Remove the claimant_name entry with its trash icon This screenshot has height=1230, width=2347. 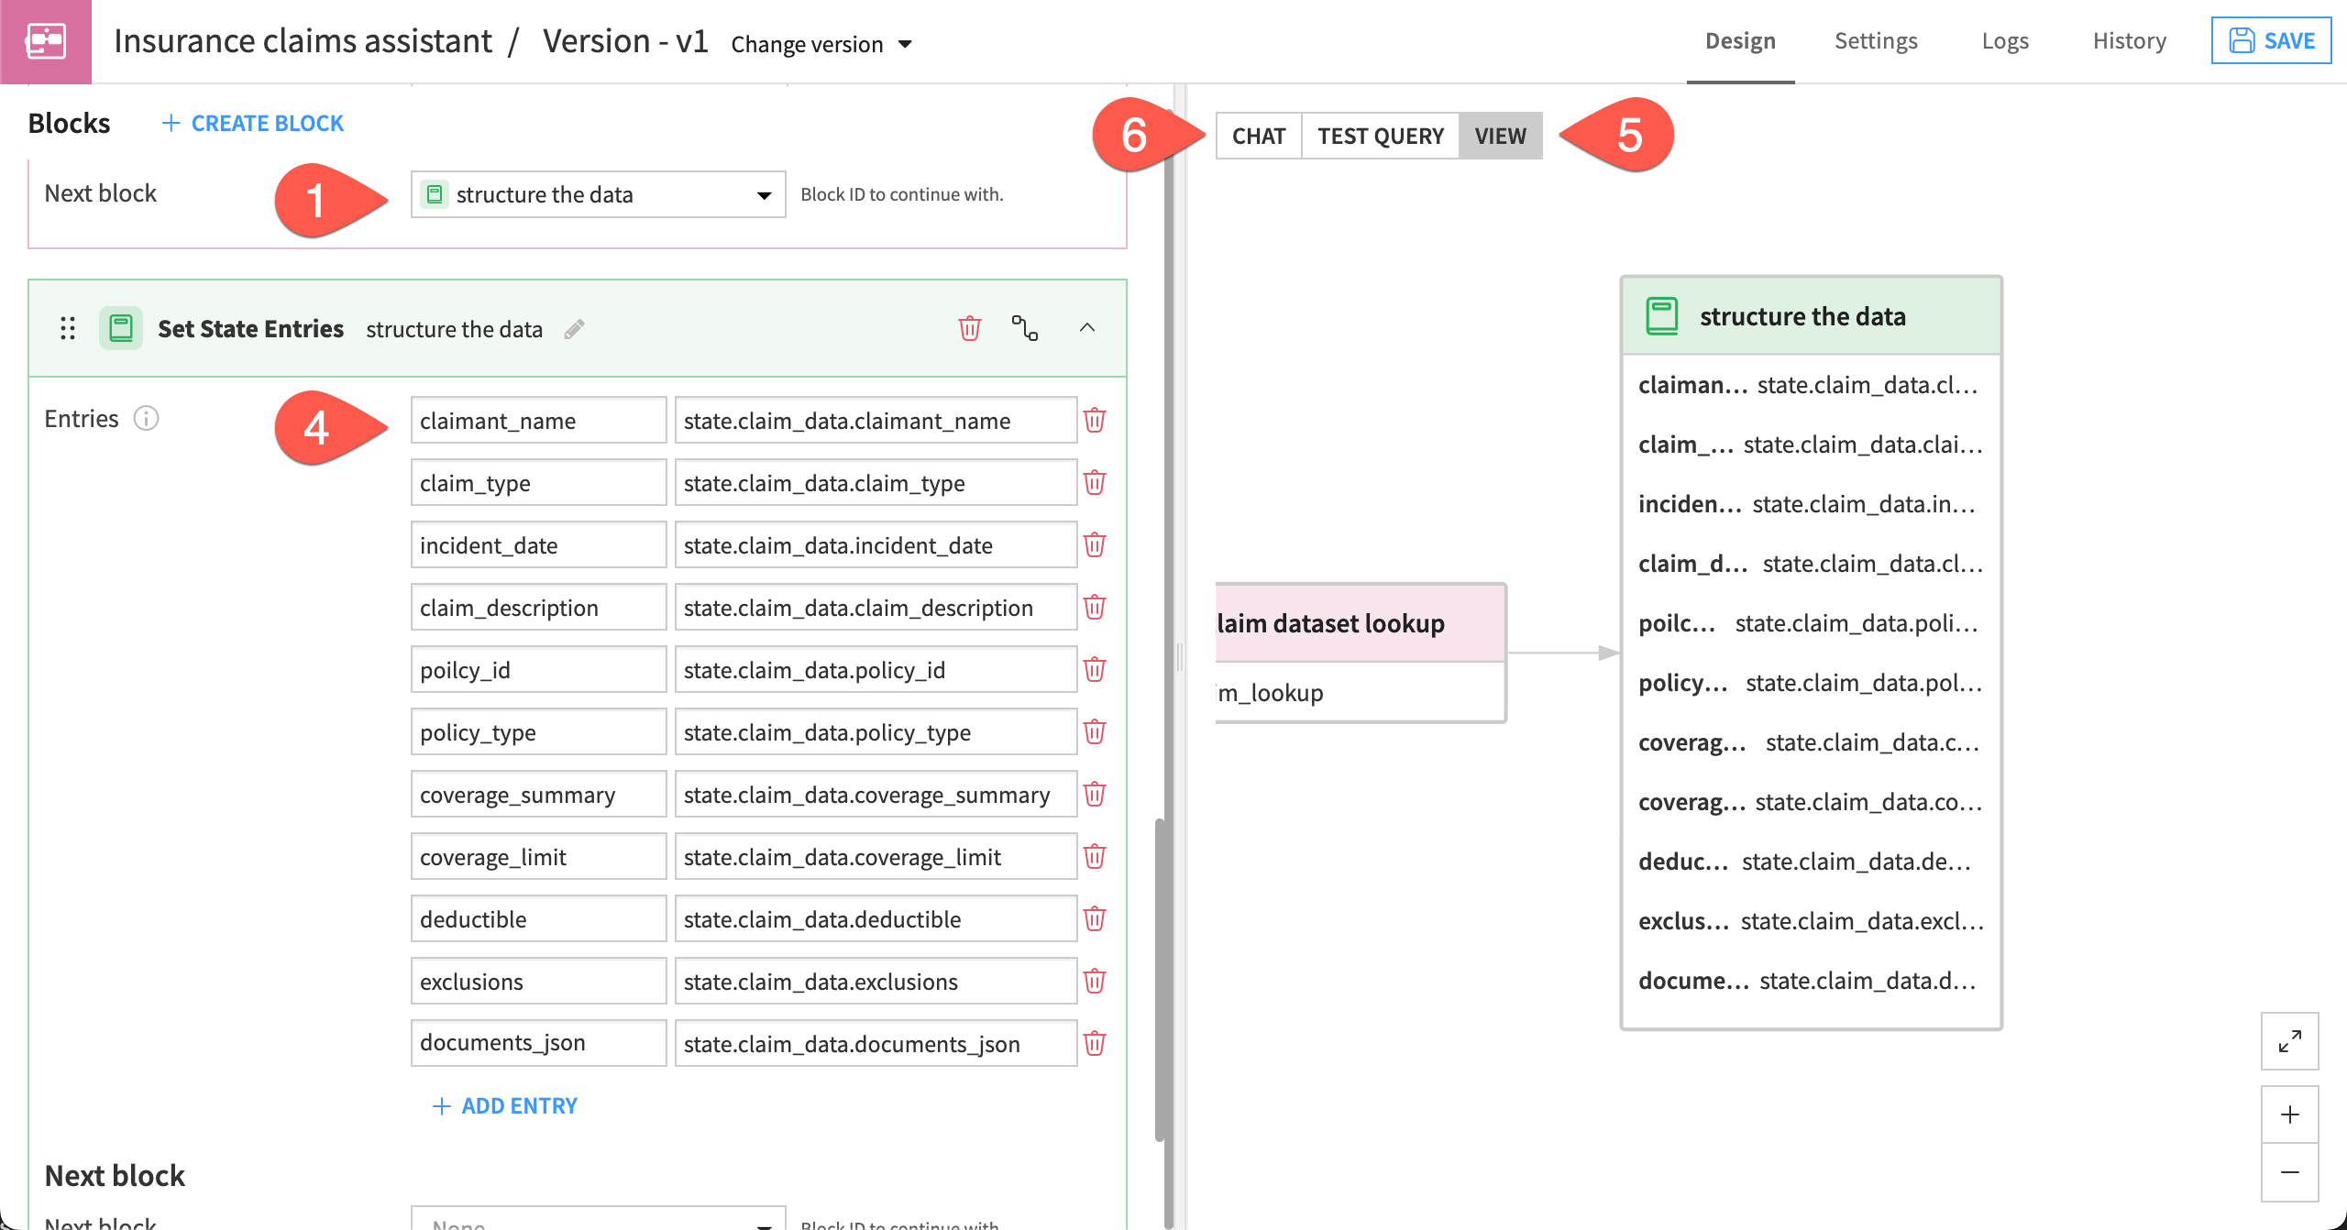point(1096,420)
